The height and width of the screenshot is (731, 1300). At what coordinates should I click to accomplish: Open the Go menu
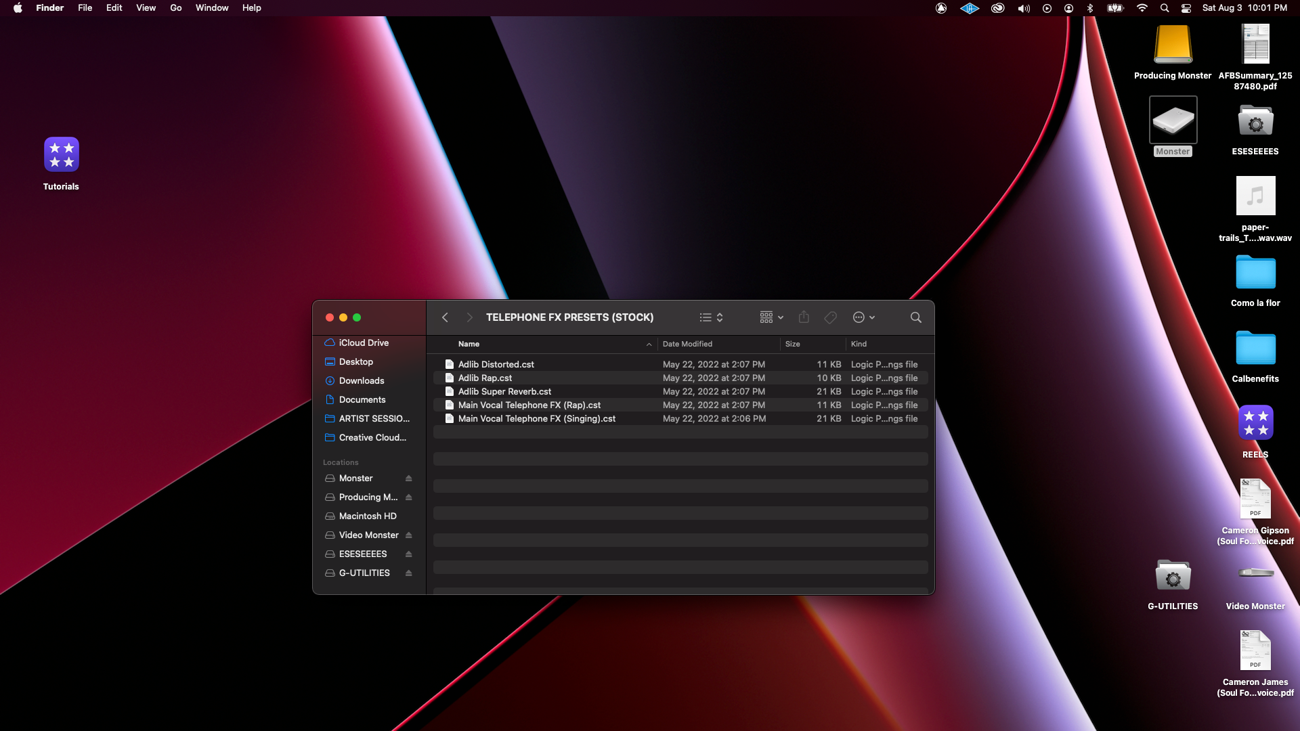pos(176,8)
